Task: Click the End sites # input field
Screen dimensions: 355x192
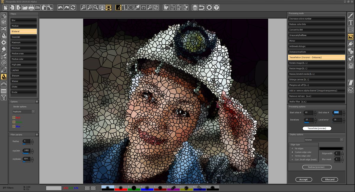Action: [337, 113]
